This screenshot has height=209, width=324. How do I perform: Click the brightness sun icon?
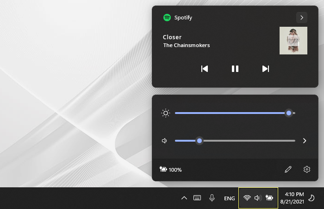tap(166, 113)
